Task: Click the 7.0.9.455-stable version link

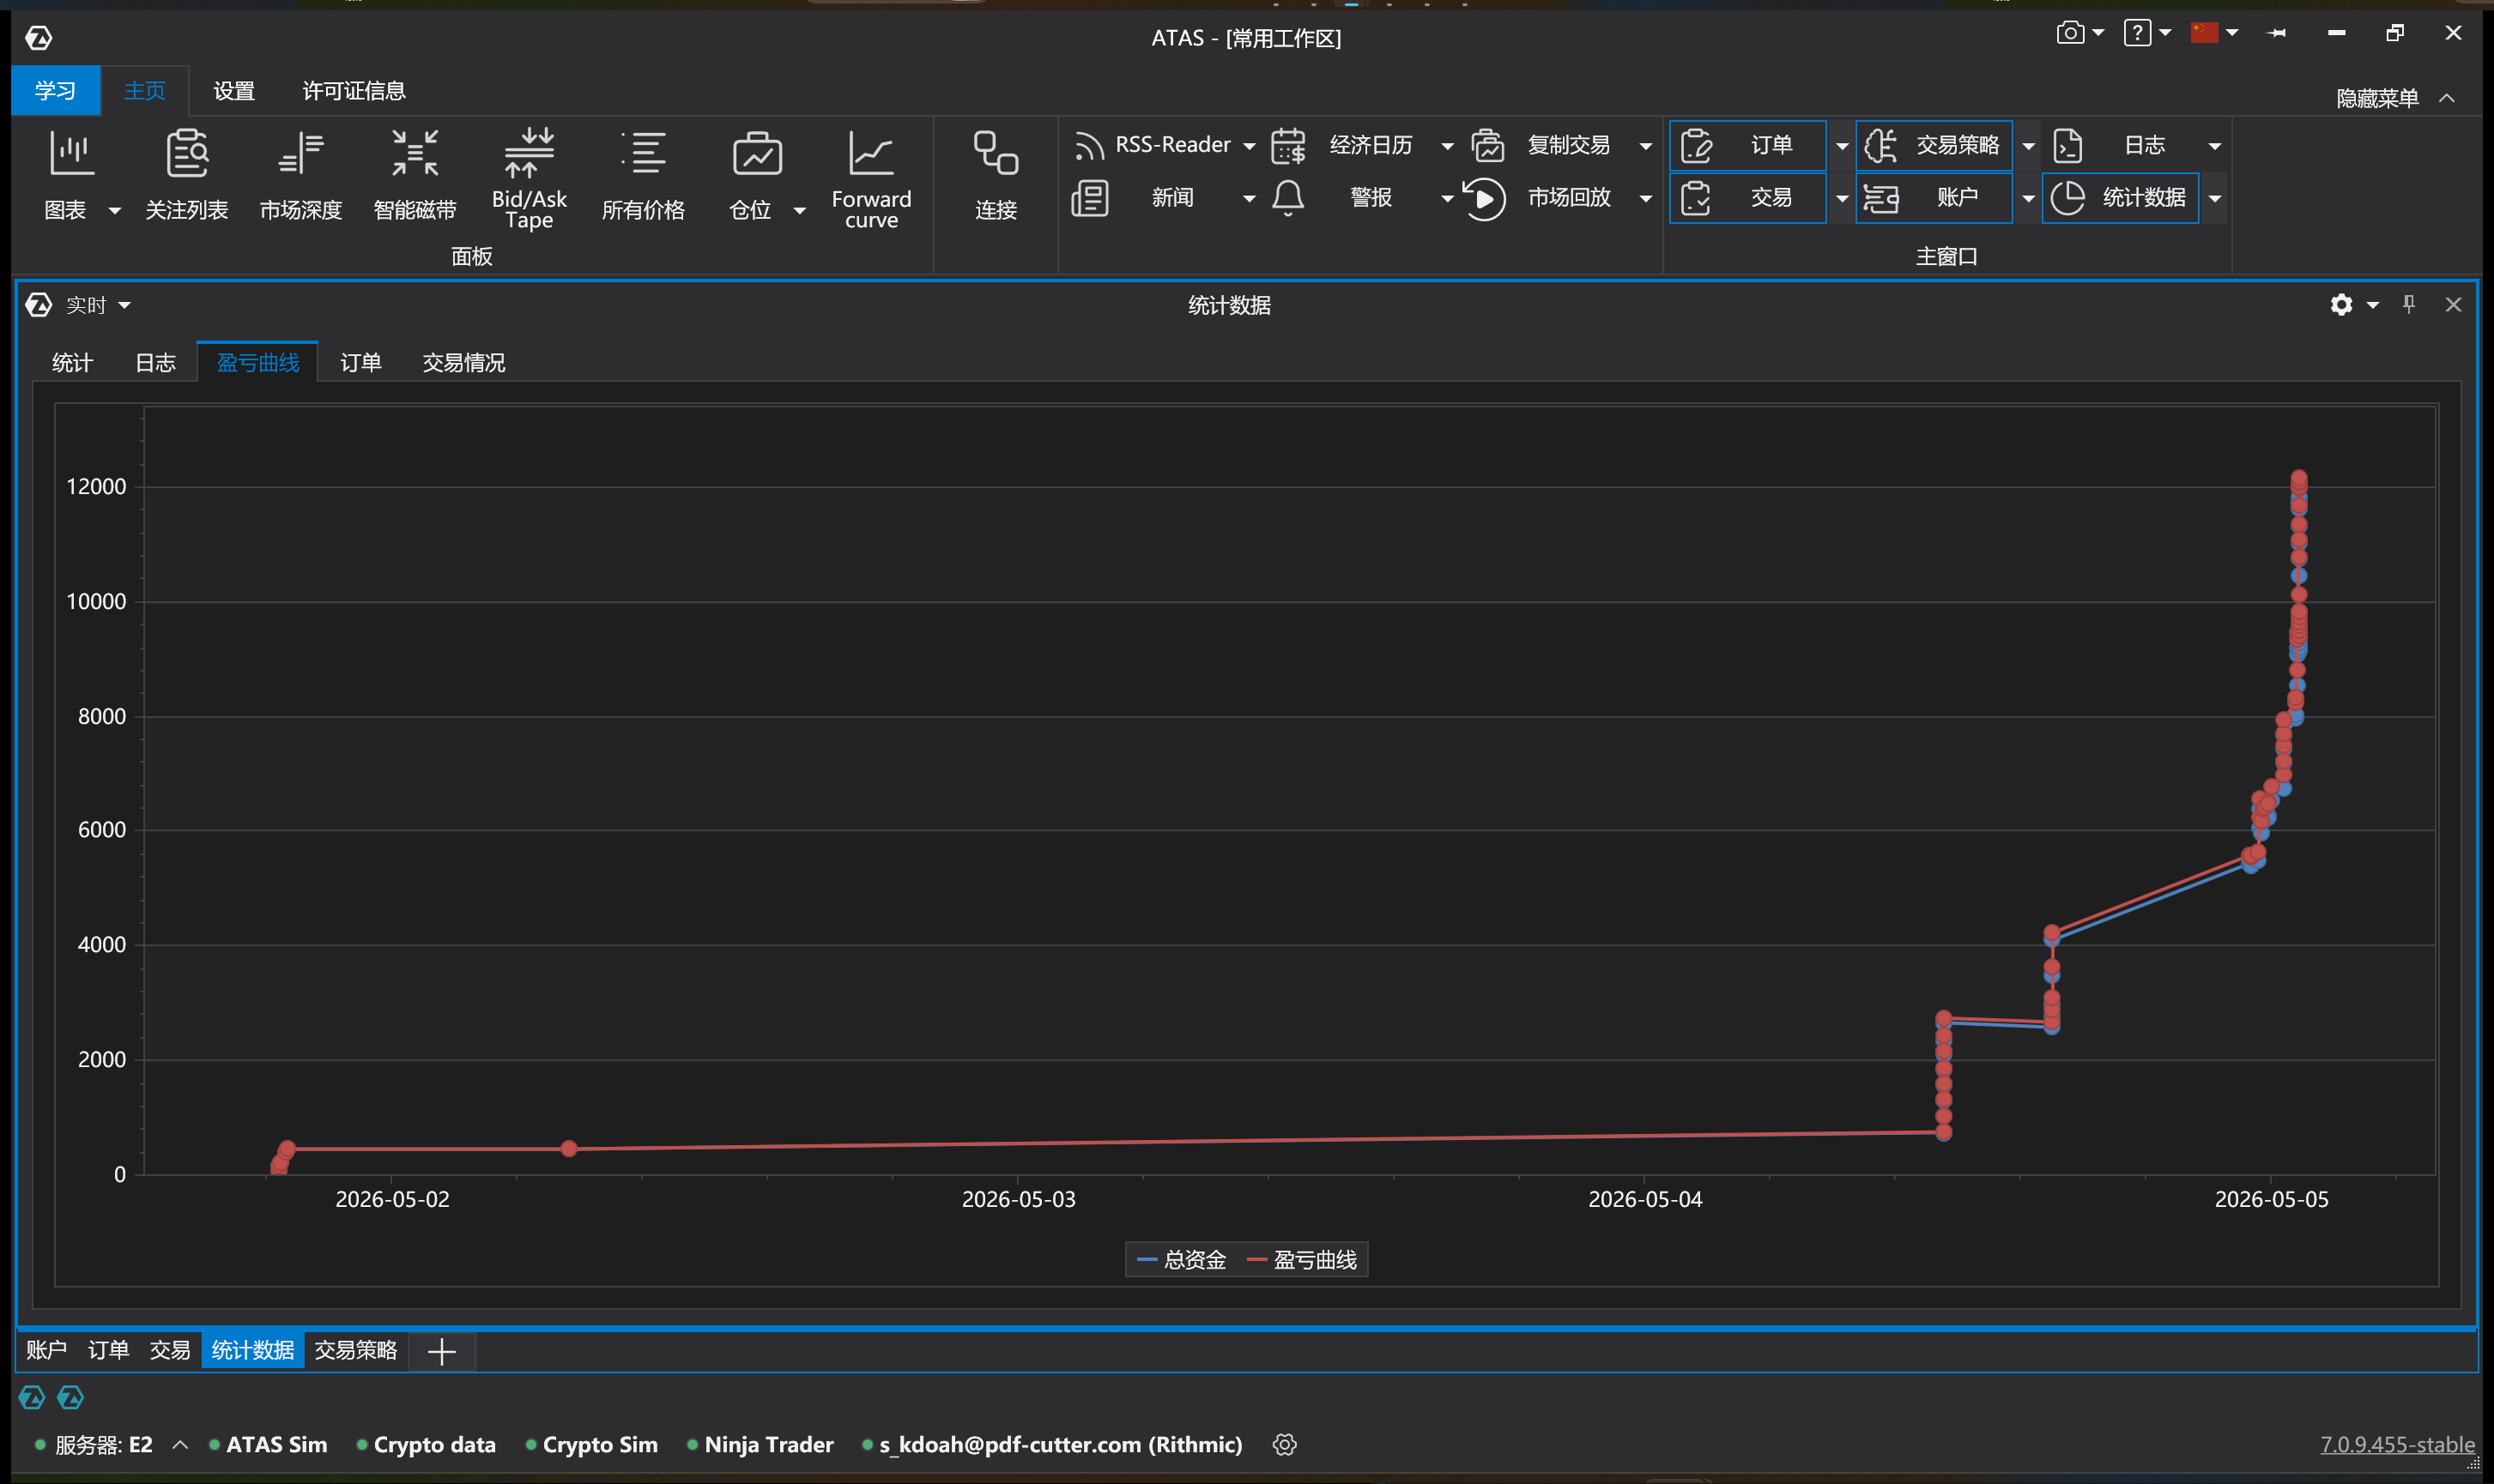Action: [x=2397, y=1444]
